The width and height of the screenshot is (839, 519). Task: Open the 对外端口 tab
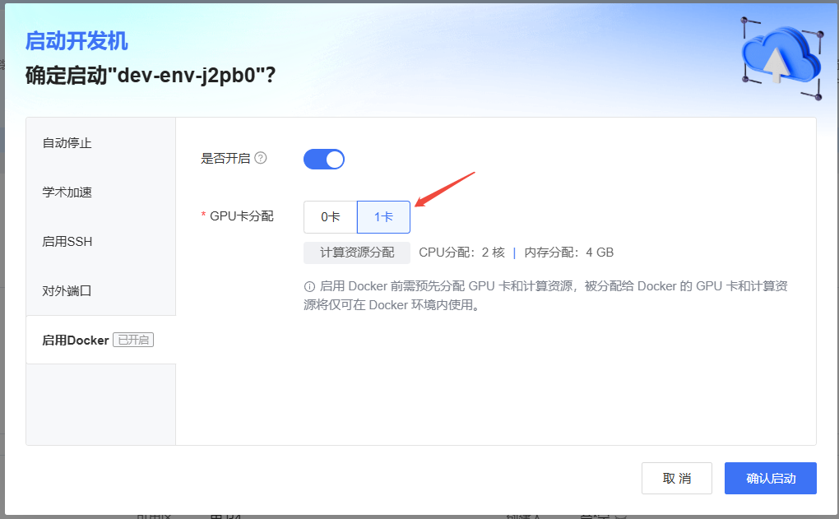tap(67, 291)
